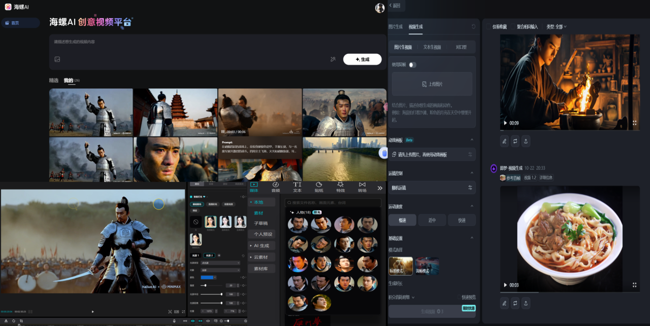Collapse the 运动速度 section chevron

click(471, 206)
